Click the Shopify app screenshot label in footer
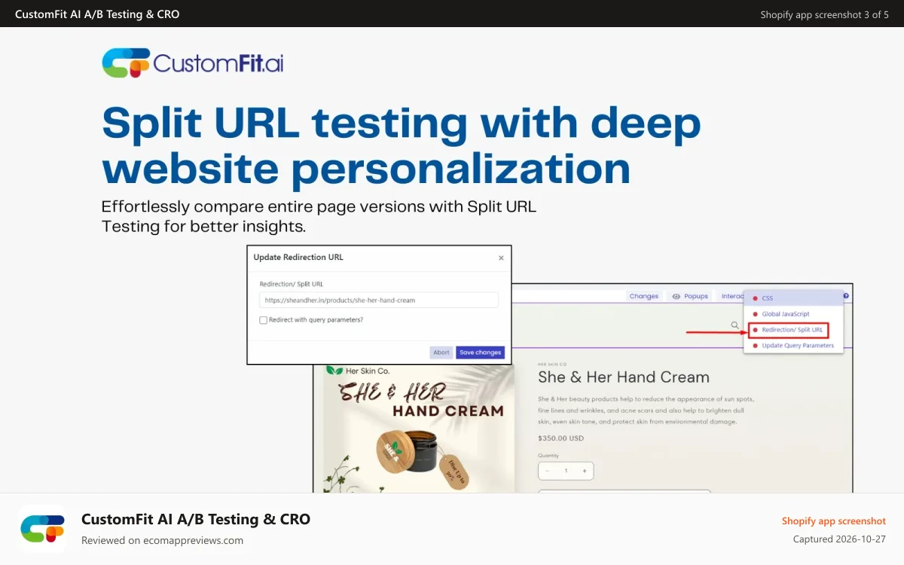The height and width of the screenshot is (565, 904). pos(834,521)
